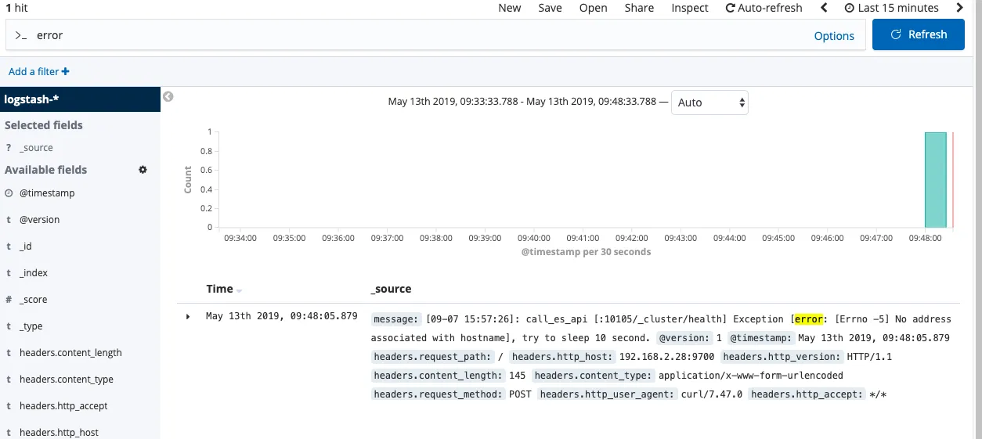Open the logstash-* index pattern selector
The image size is (982, 439).
[x=80, y=99]
